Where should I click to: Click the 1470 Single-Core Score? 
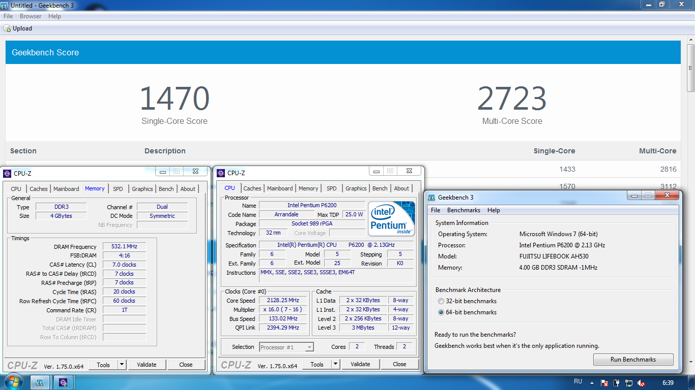click(x=175, y=99)
